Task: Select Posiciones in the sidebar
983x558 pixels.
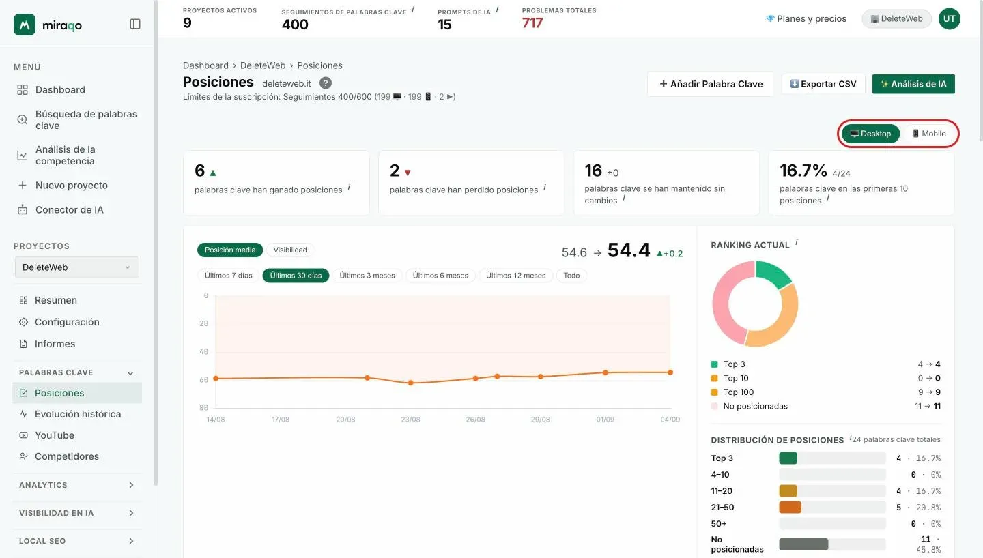Action: click(77, 393)
